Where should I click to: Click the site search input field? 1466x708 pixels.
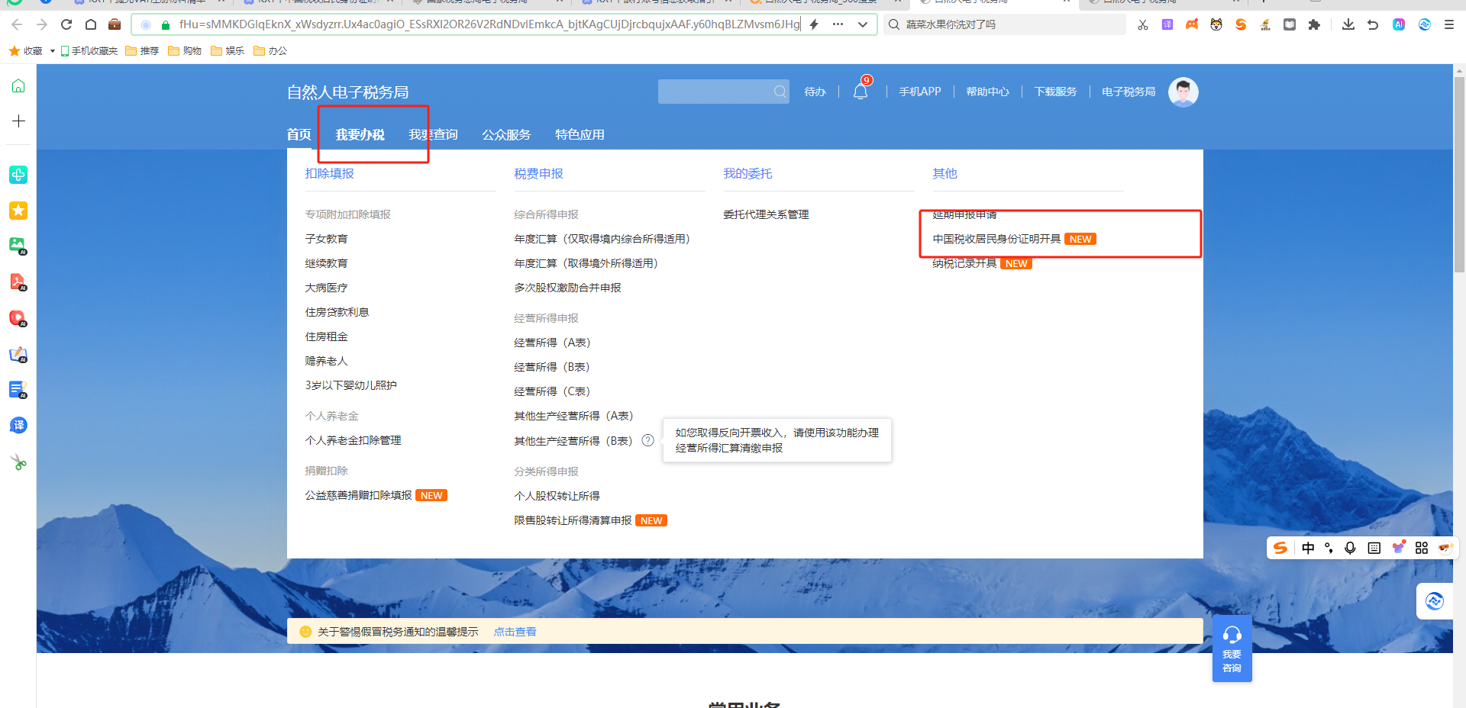pyautogui.click(x=714, y=92)
